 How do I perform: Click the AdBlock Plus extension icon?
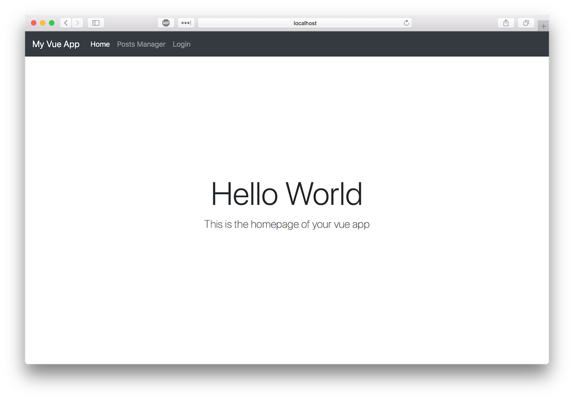tap(165, 23)
